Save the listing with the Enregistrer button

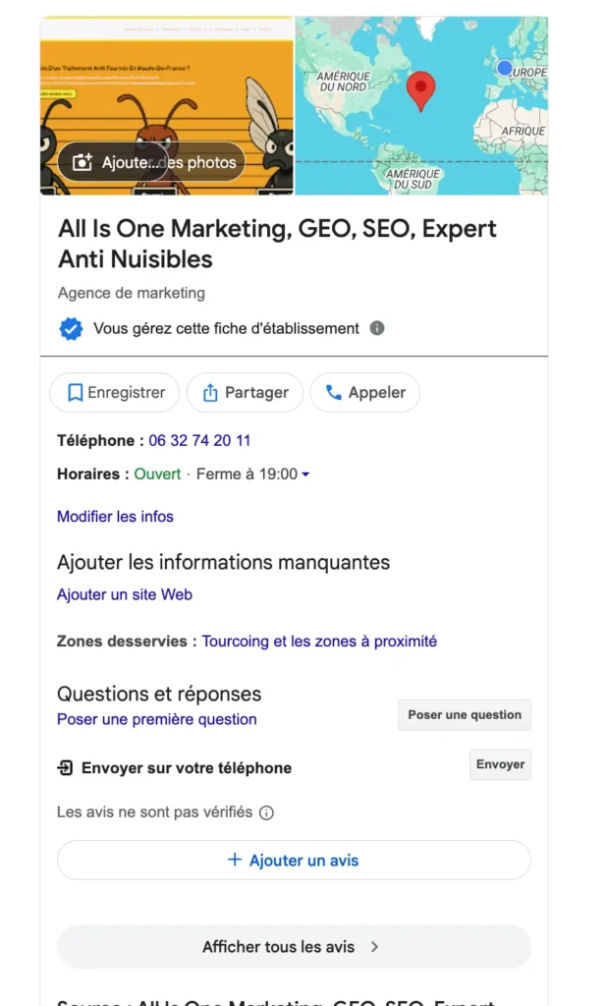[x=115, y=393]
